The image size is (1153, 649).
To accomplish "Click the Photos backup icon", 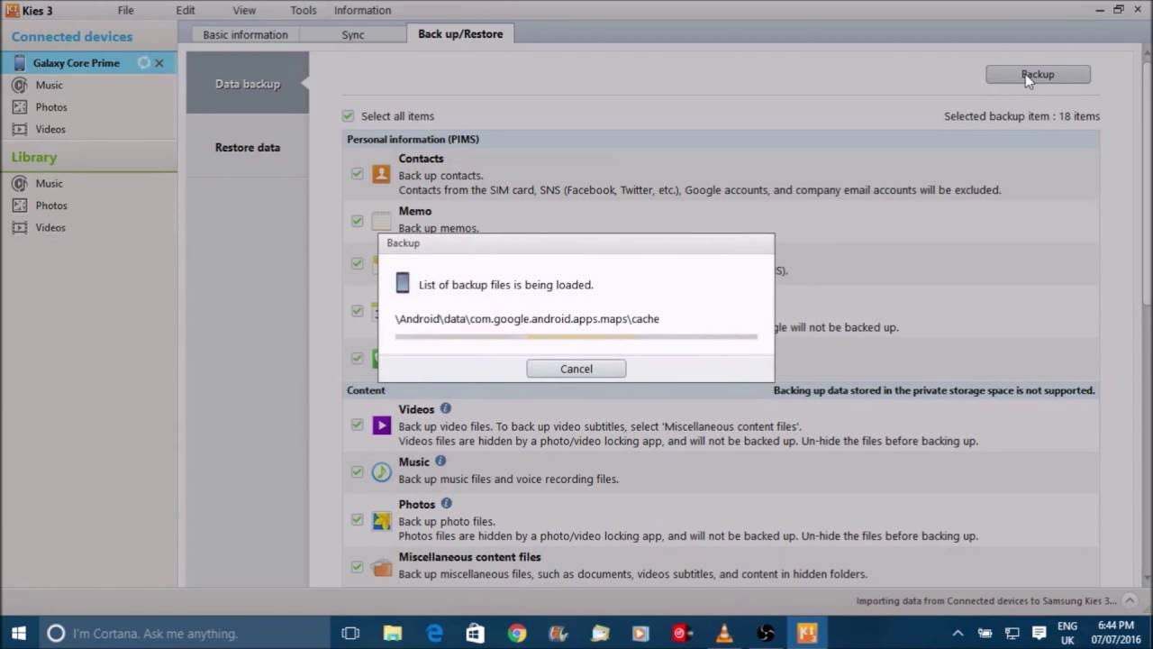I will [382, 520].
